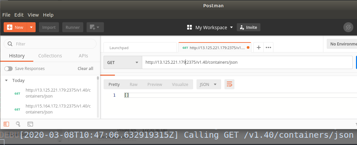Select the Visualize response view
Screen dimensions: 357x145
click(x=180, y=84)
